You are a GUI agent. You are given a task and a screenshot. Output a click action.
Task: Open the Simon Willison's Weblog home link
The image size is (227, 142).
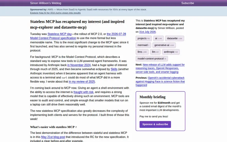coord(46,3)
